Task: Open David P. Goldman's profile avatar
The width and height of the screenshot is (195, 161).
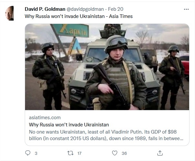Action: point(9,13)
